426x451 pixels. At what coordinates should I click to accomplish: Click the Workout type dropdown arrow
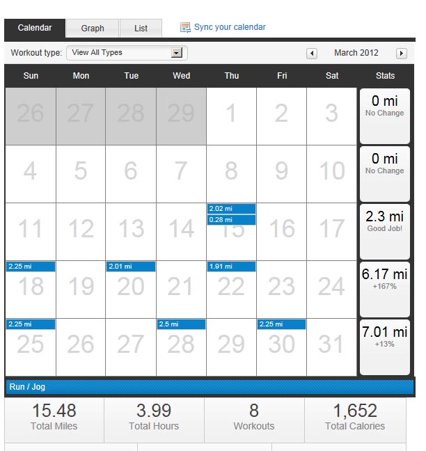pos(177,53)
